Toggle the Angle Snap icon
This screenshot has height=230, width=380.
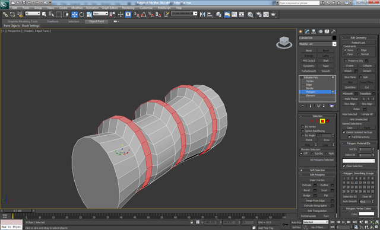pos(144,14)
